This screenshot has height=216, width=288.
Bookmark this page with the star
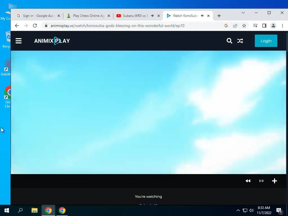(244, 26)
